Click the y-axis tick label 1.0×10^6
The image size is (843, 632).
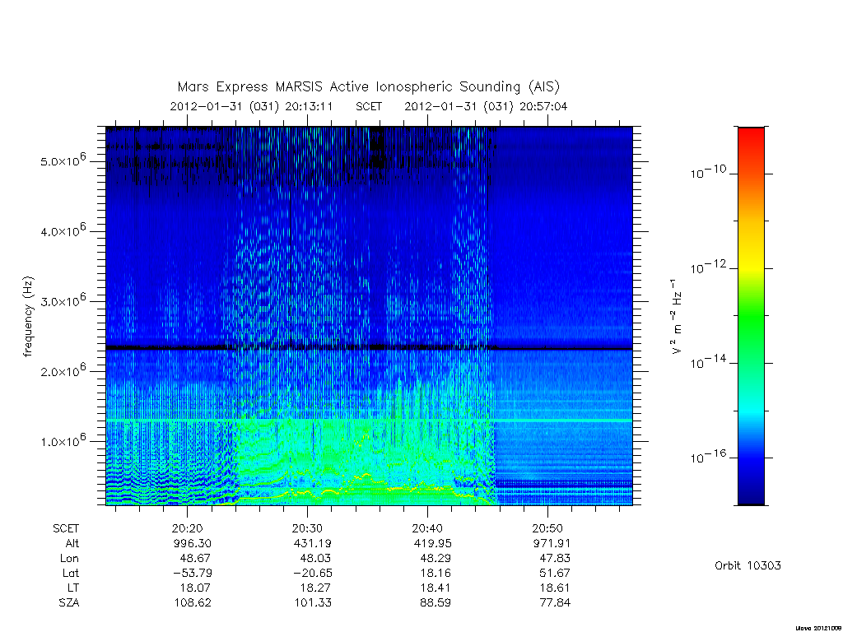(x=63, y=441)
